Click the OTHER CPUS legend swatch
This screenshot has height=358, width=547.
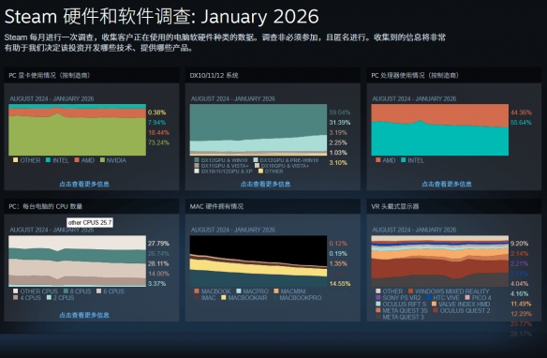click(x=15, y=291)
